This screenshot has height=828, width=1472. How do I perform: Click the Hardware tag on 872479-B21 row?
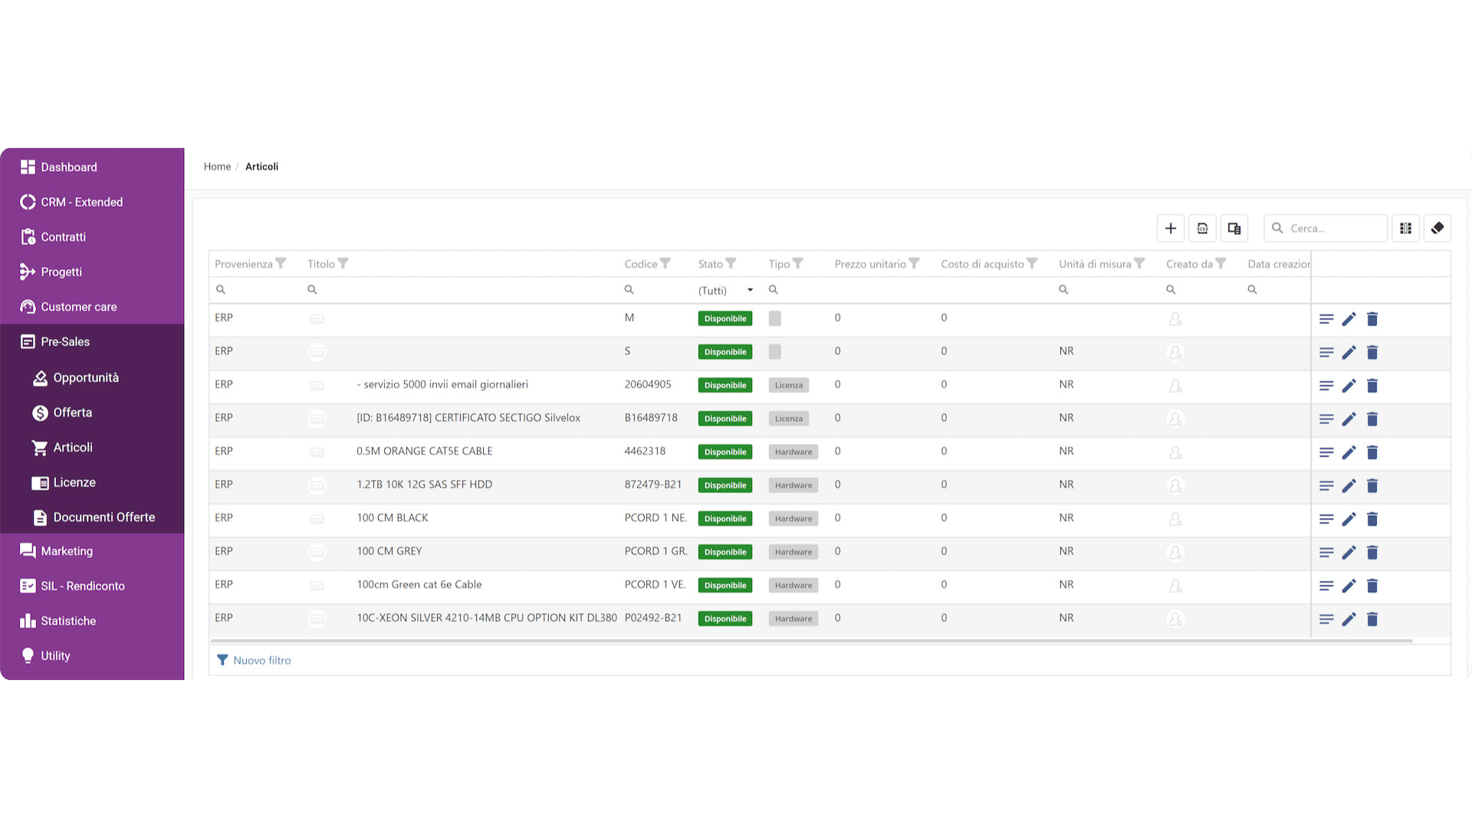click(x=793, y=485)
